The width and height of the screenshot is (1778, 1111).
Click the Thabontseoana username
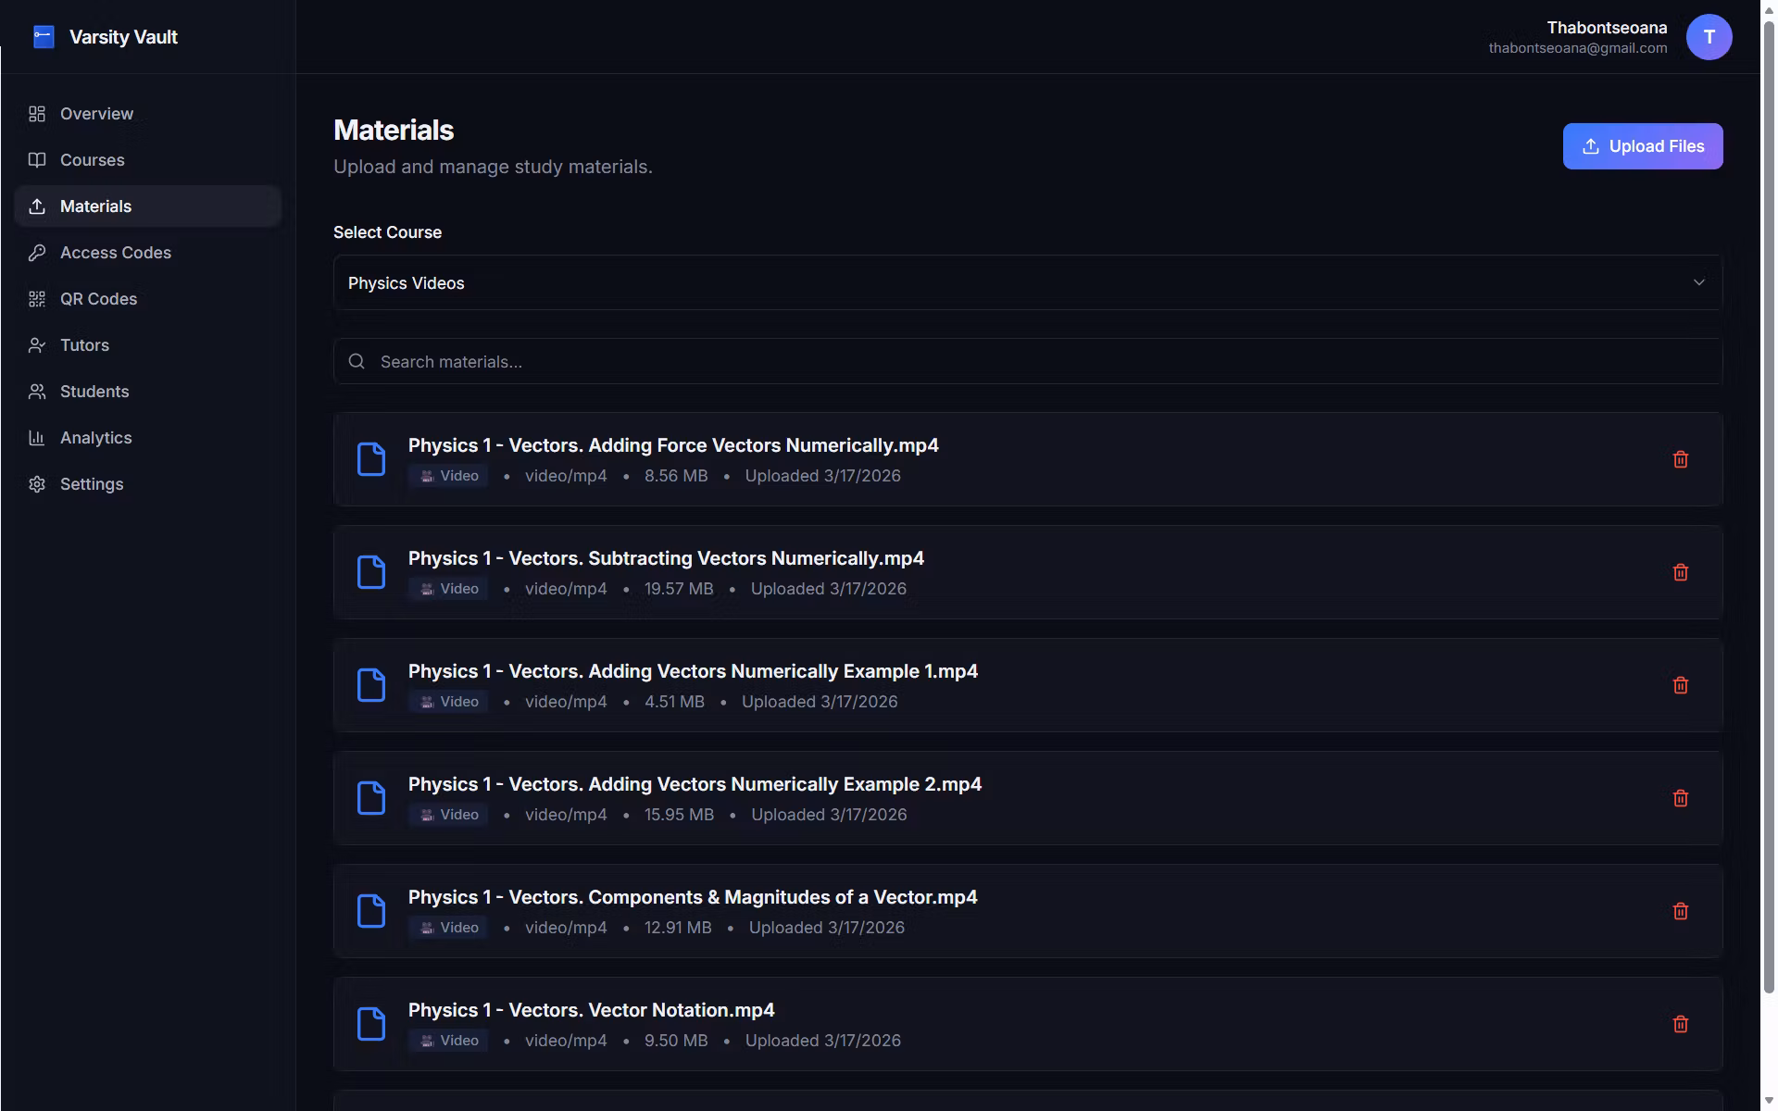1607,28
